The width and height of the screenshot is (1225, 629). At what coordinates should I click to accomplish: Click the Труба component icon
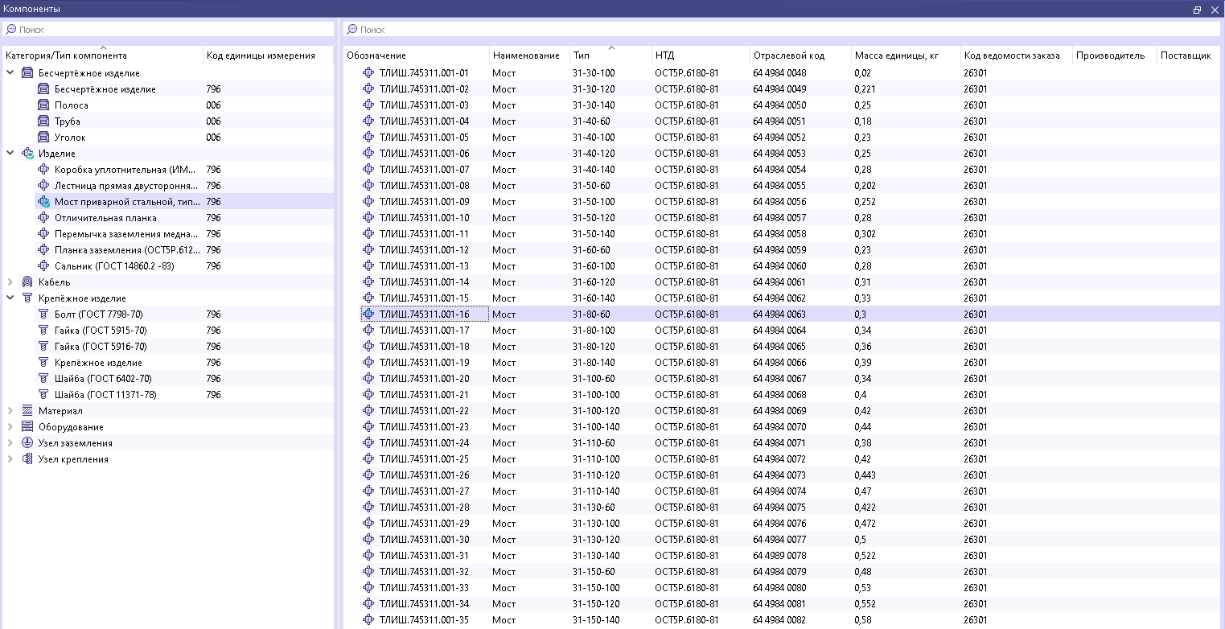(43, 121)
